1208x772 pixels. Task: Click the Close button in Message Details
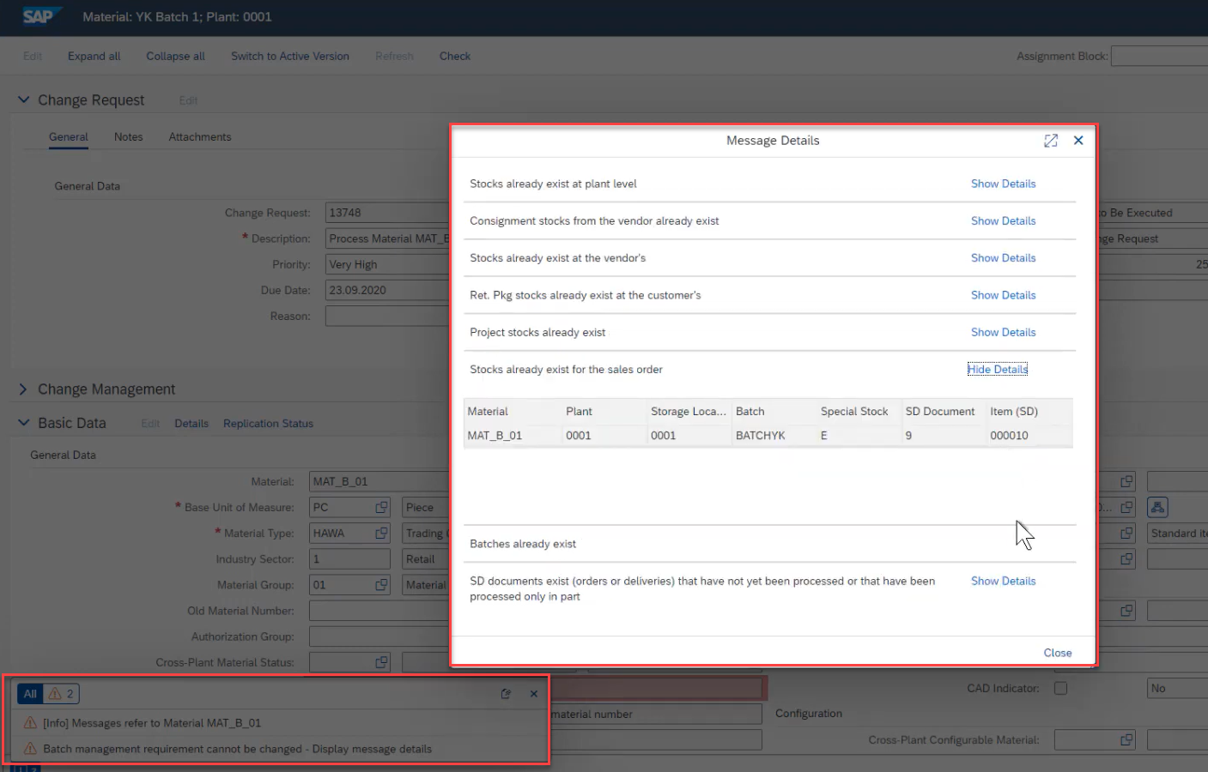(1057, 653)
